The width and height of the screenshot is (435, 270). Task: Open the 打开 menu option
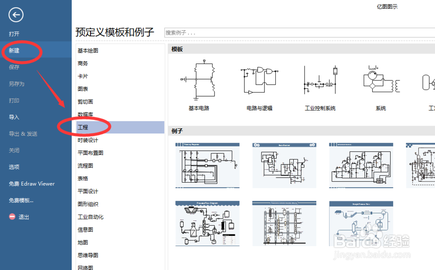tap(14, 33)
